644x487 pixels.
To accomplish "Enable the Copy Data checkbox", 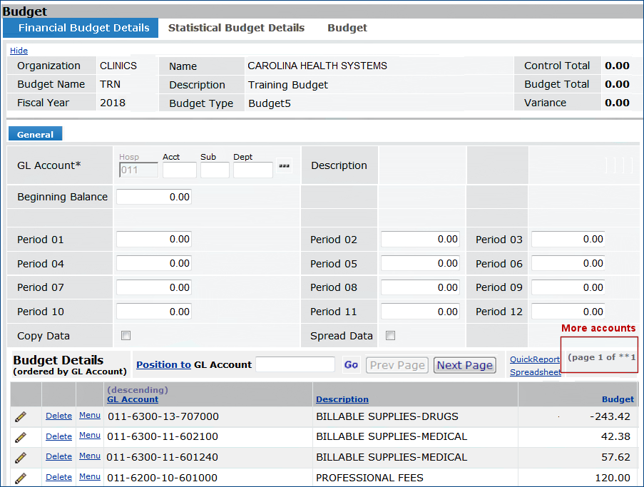I will pos(126,335).
